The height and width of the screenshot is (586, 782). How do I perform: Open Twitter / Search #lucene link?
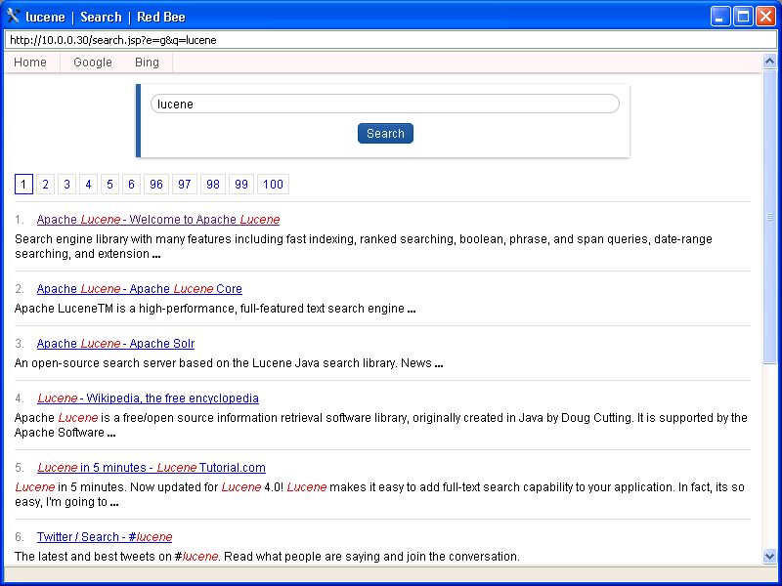pos(105,536)
